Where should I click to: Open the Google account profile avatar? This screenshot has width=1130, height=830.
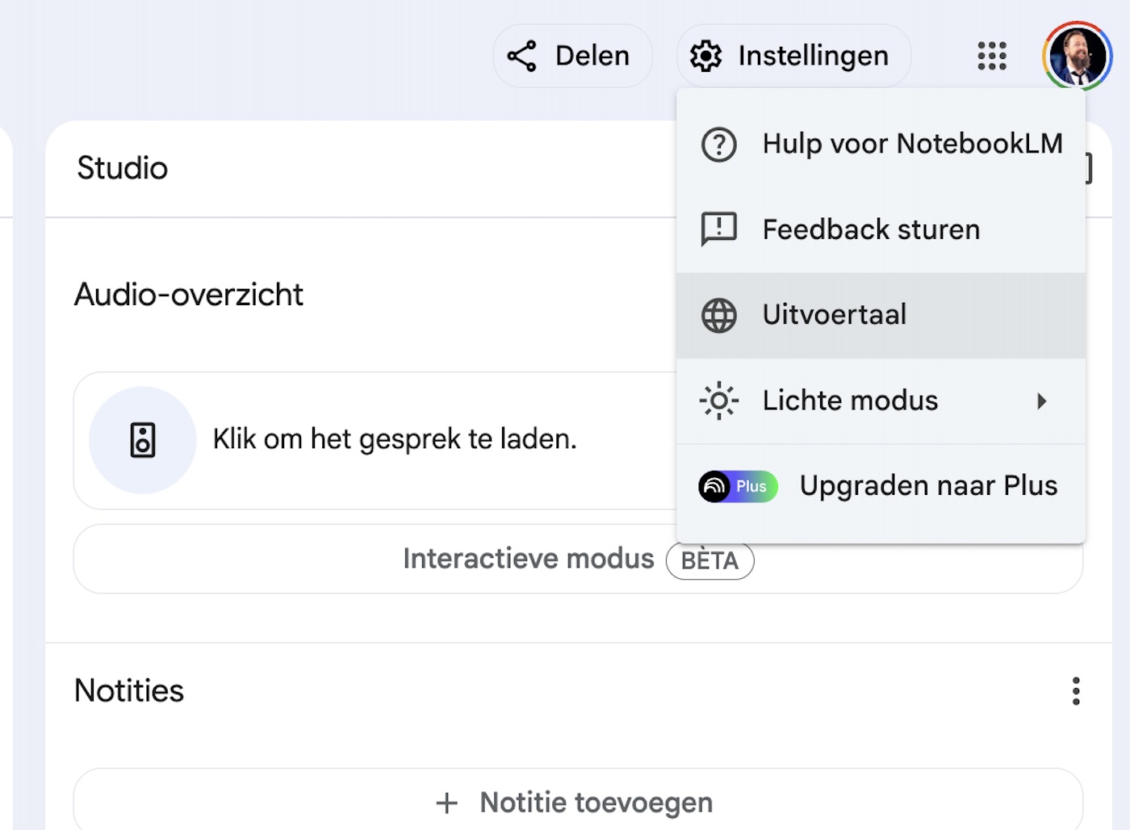coord(1077,56)
